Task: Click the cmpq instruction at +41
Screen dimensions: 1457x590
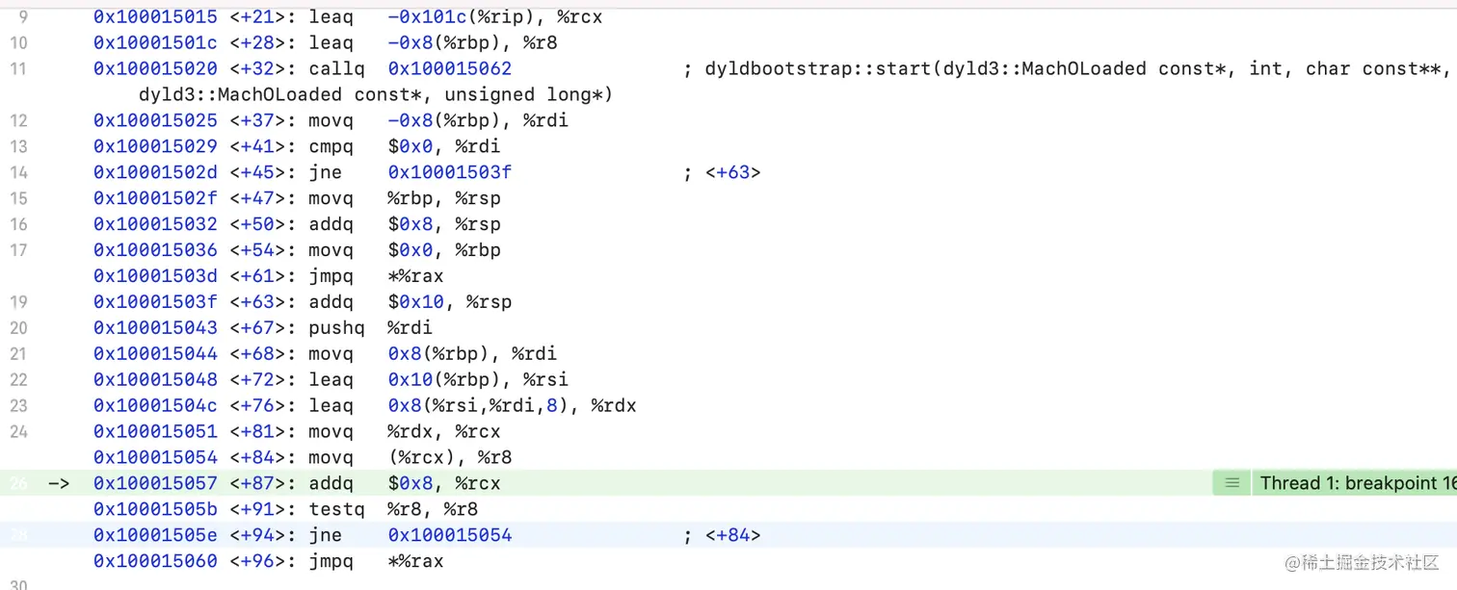Action: tap(405, 147)
